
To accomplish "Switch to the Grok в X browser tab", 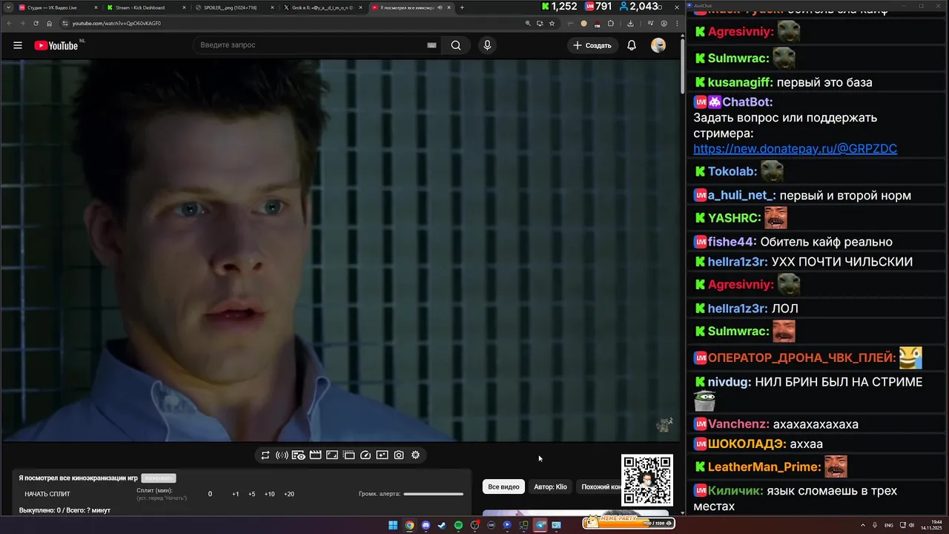I will point(323,7).
